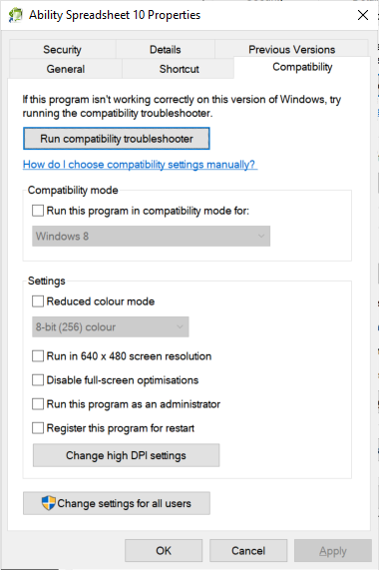Switch to the Shortcut tab

[179, 69]
